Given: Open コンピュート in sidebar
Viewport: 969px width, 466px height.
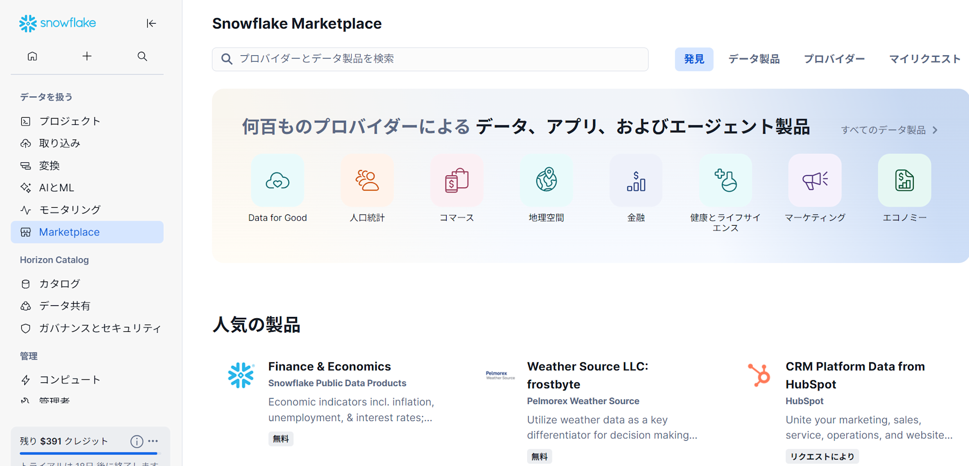Looking at the screenshot, I should coord(87,380).
